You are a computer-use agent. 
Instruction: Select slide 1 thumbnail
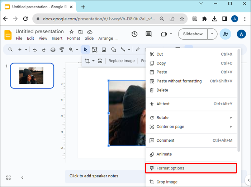point(32,76)
